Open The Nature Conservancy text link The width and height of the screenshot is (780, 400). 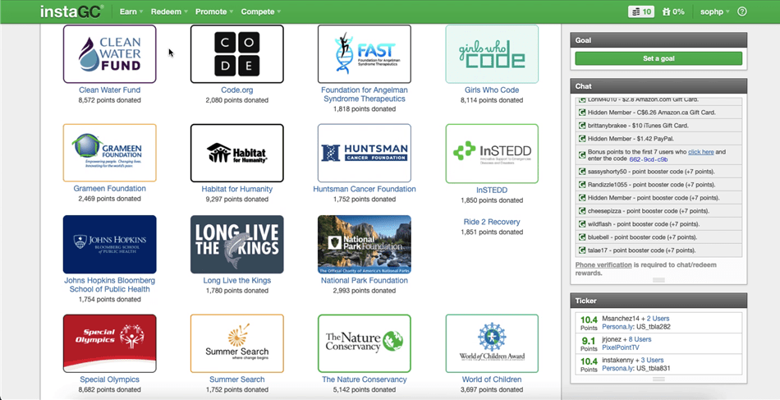(x=364, y=379)
